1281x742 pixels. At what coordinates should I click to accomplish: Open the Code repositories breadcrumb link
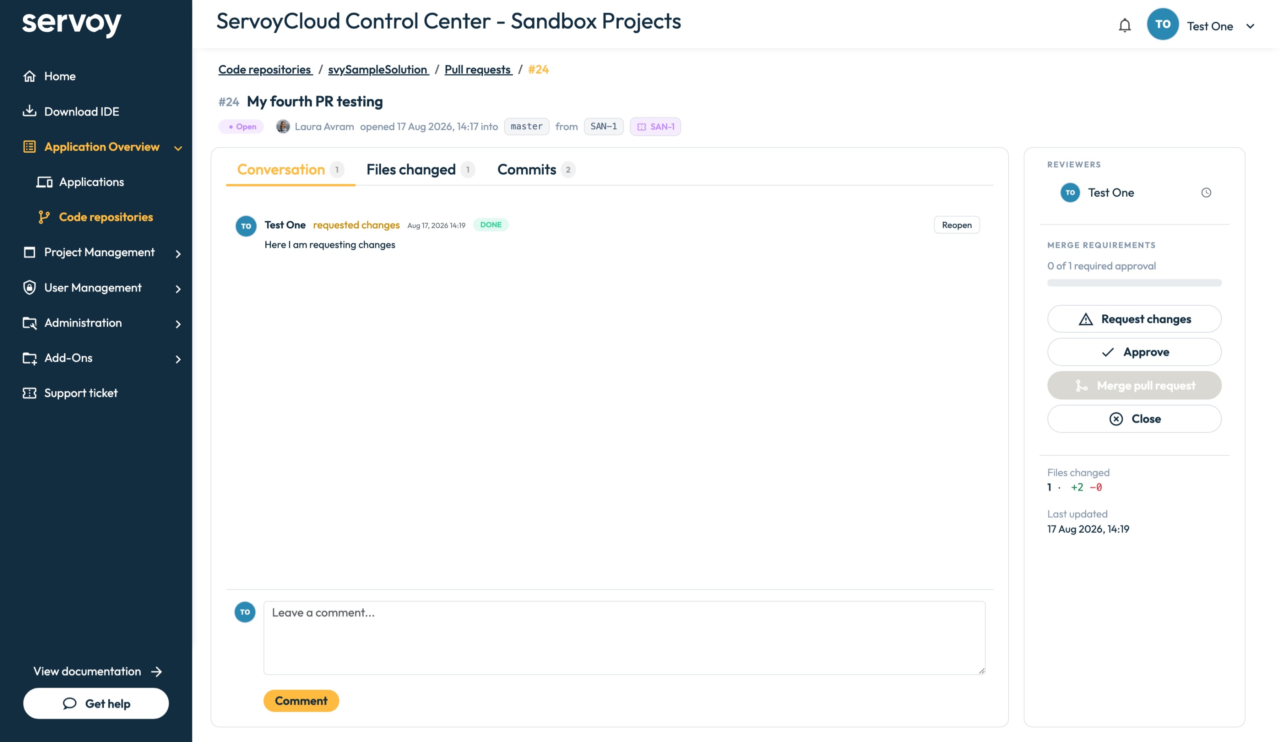265,70
